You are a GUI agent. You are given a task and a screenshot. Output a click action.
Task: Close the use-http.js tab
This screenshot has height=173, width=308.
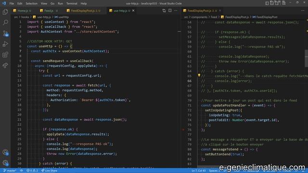pyautogui.click(x=133, y=11)
